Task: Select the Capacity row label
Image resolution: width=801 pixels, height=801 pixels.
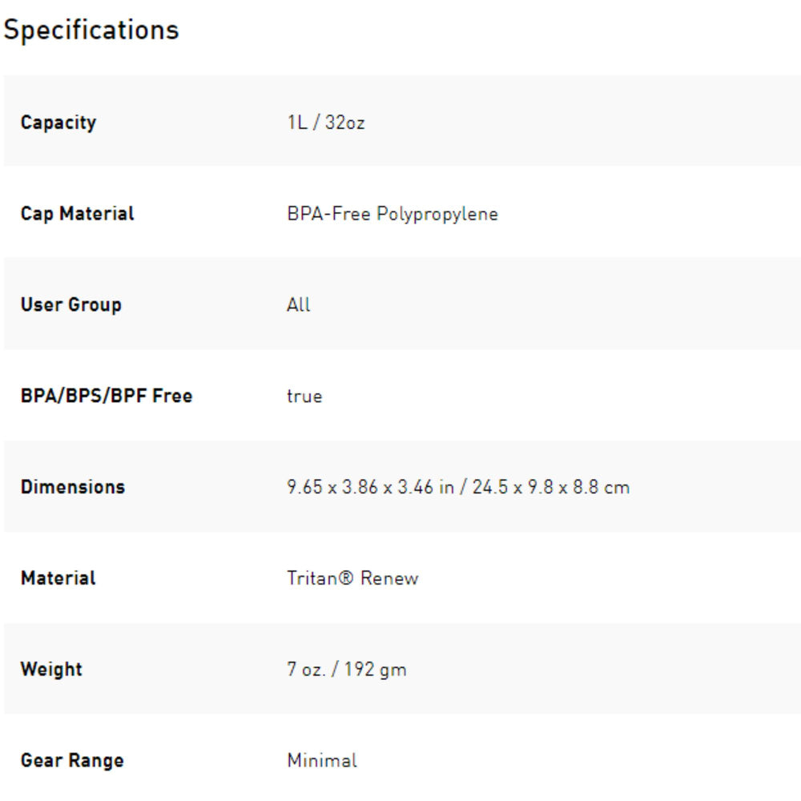Action: [x=58, y=123]
